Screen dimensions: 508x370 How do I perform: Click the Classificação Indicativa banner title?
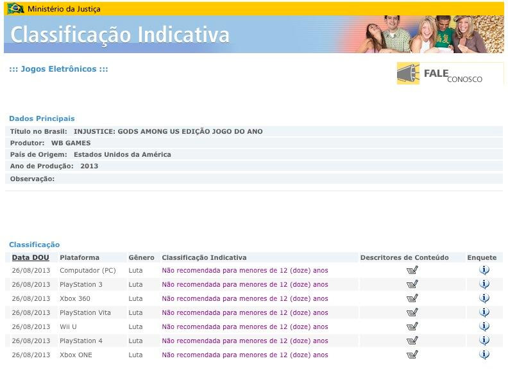click(120, 35)
